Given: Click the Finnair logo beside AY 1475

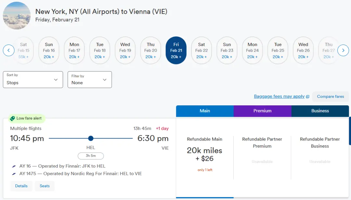Looking at the screenshot, I should (14, 174).
